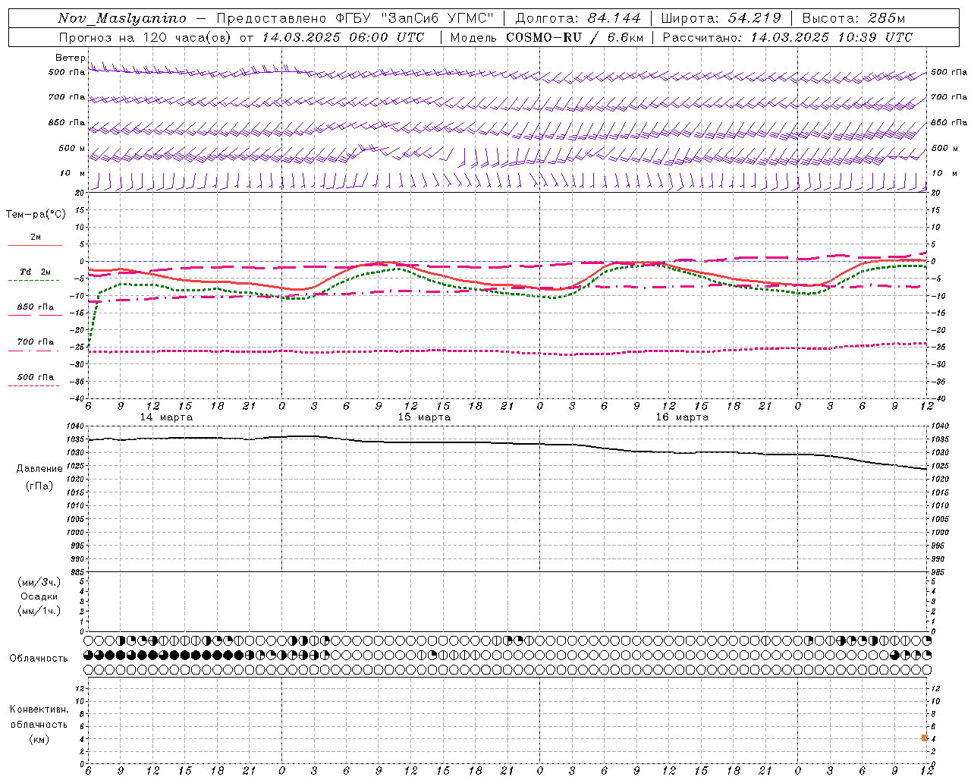971x777 pixels.
Task: Click the Td 2м dew point legend entry
Action: point(36,272)
